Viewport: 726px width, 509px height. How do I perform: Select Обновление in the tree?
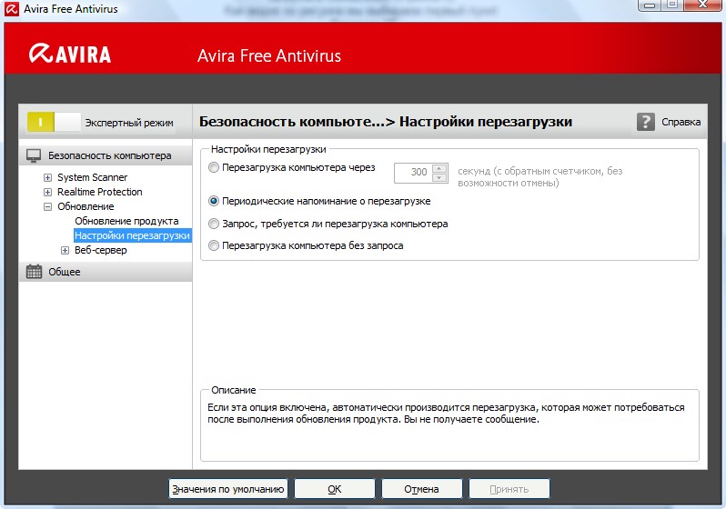86,206
